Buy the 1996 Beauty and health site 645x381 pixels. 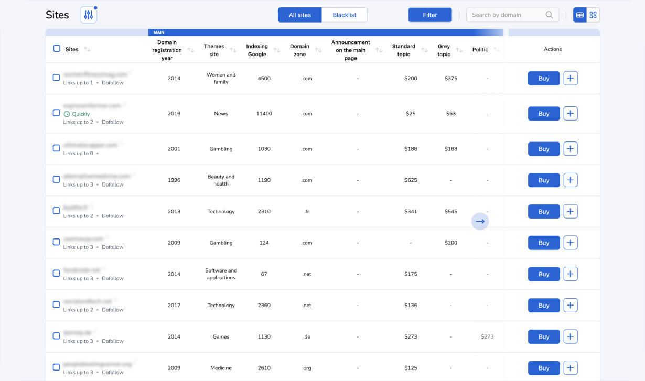543,180
